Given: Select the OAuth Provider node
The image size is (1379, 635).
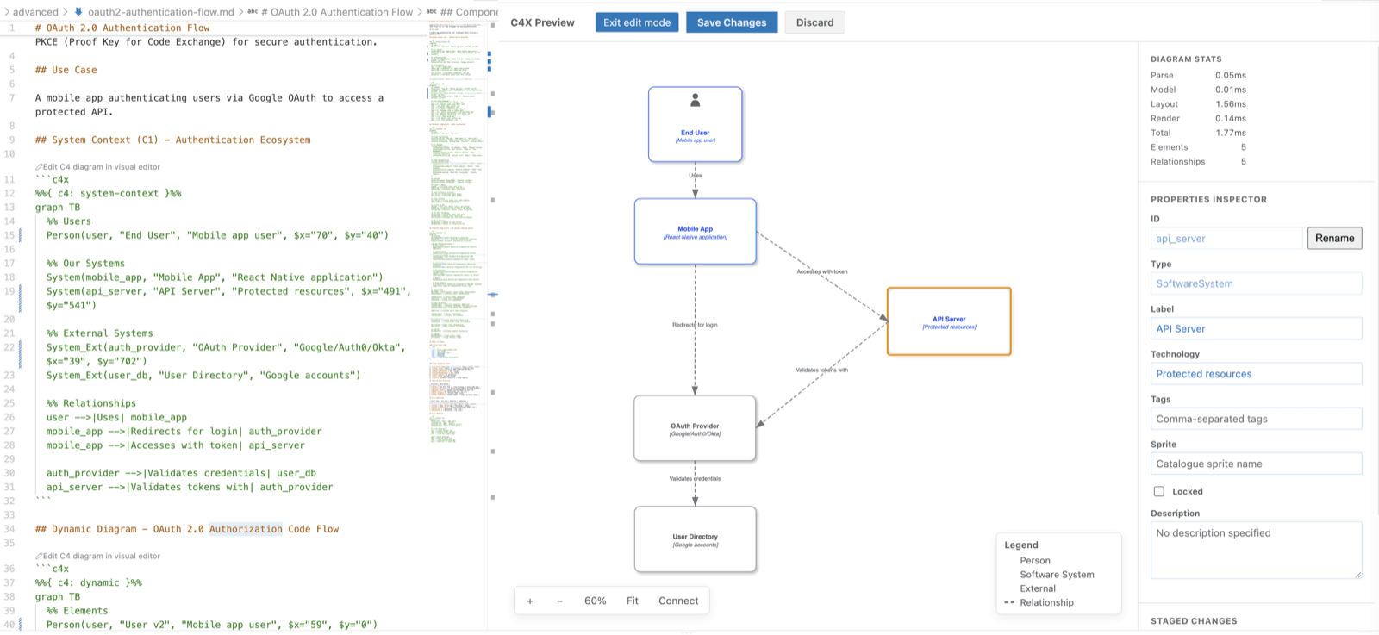Looking at the screenshot, I should pos(695,428).
